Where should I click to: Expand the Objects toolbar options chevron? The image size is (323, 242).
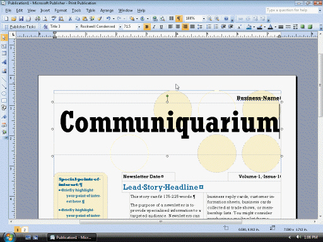pyautogui.click(x=6, y=138)
